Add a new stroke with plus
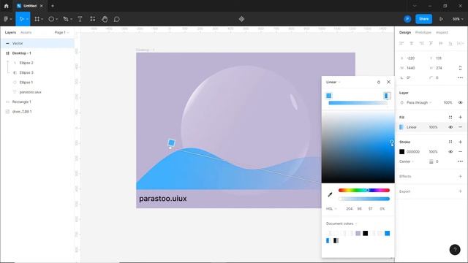468x263 pixels. (x=460, y=142)
